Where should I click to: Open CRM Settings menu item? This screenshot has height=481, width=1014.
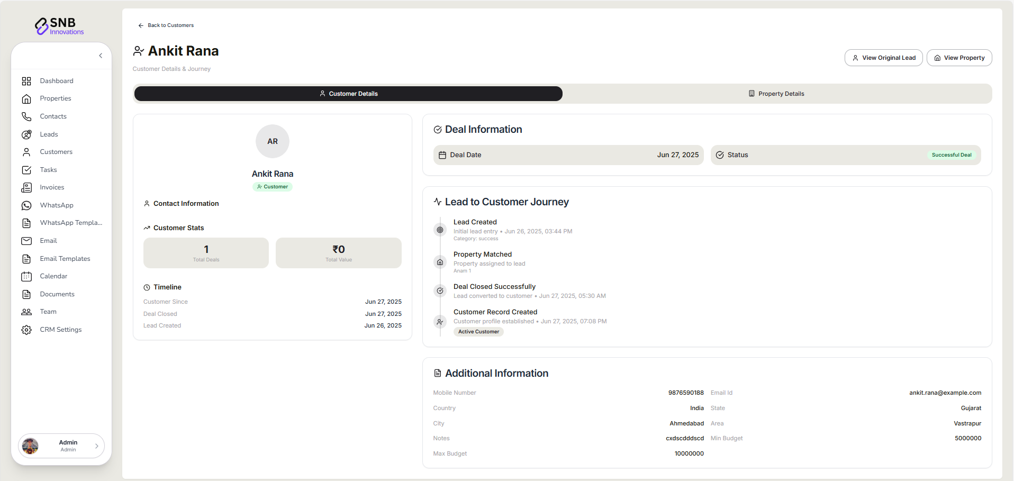61,330
